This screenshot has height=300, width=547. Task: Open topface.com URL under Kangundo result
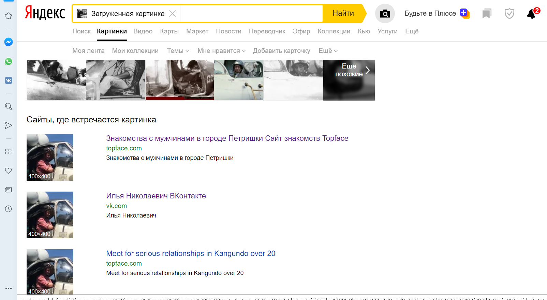coord(124,264)
